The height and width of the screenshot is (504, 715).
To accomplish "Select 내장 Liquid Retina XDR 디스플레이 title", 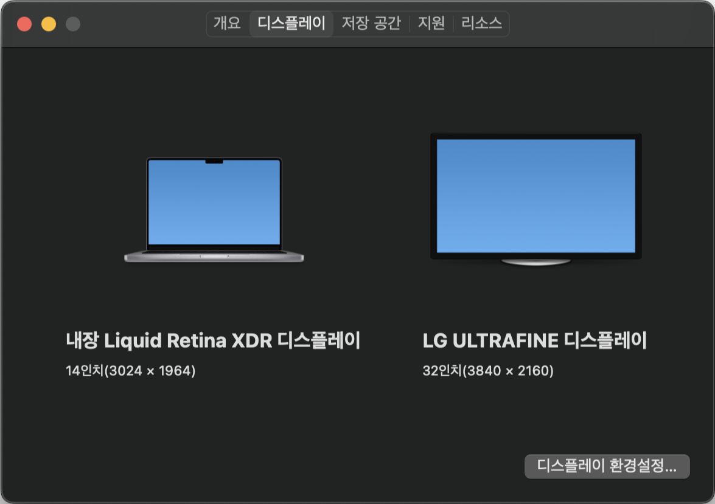I will coord(213,340).
